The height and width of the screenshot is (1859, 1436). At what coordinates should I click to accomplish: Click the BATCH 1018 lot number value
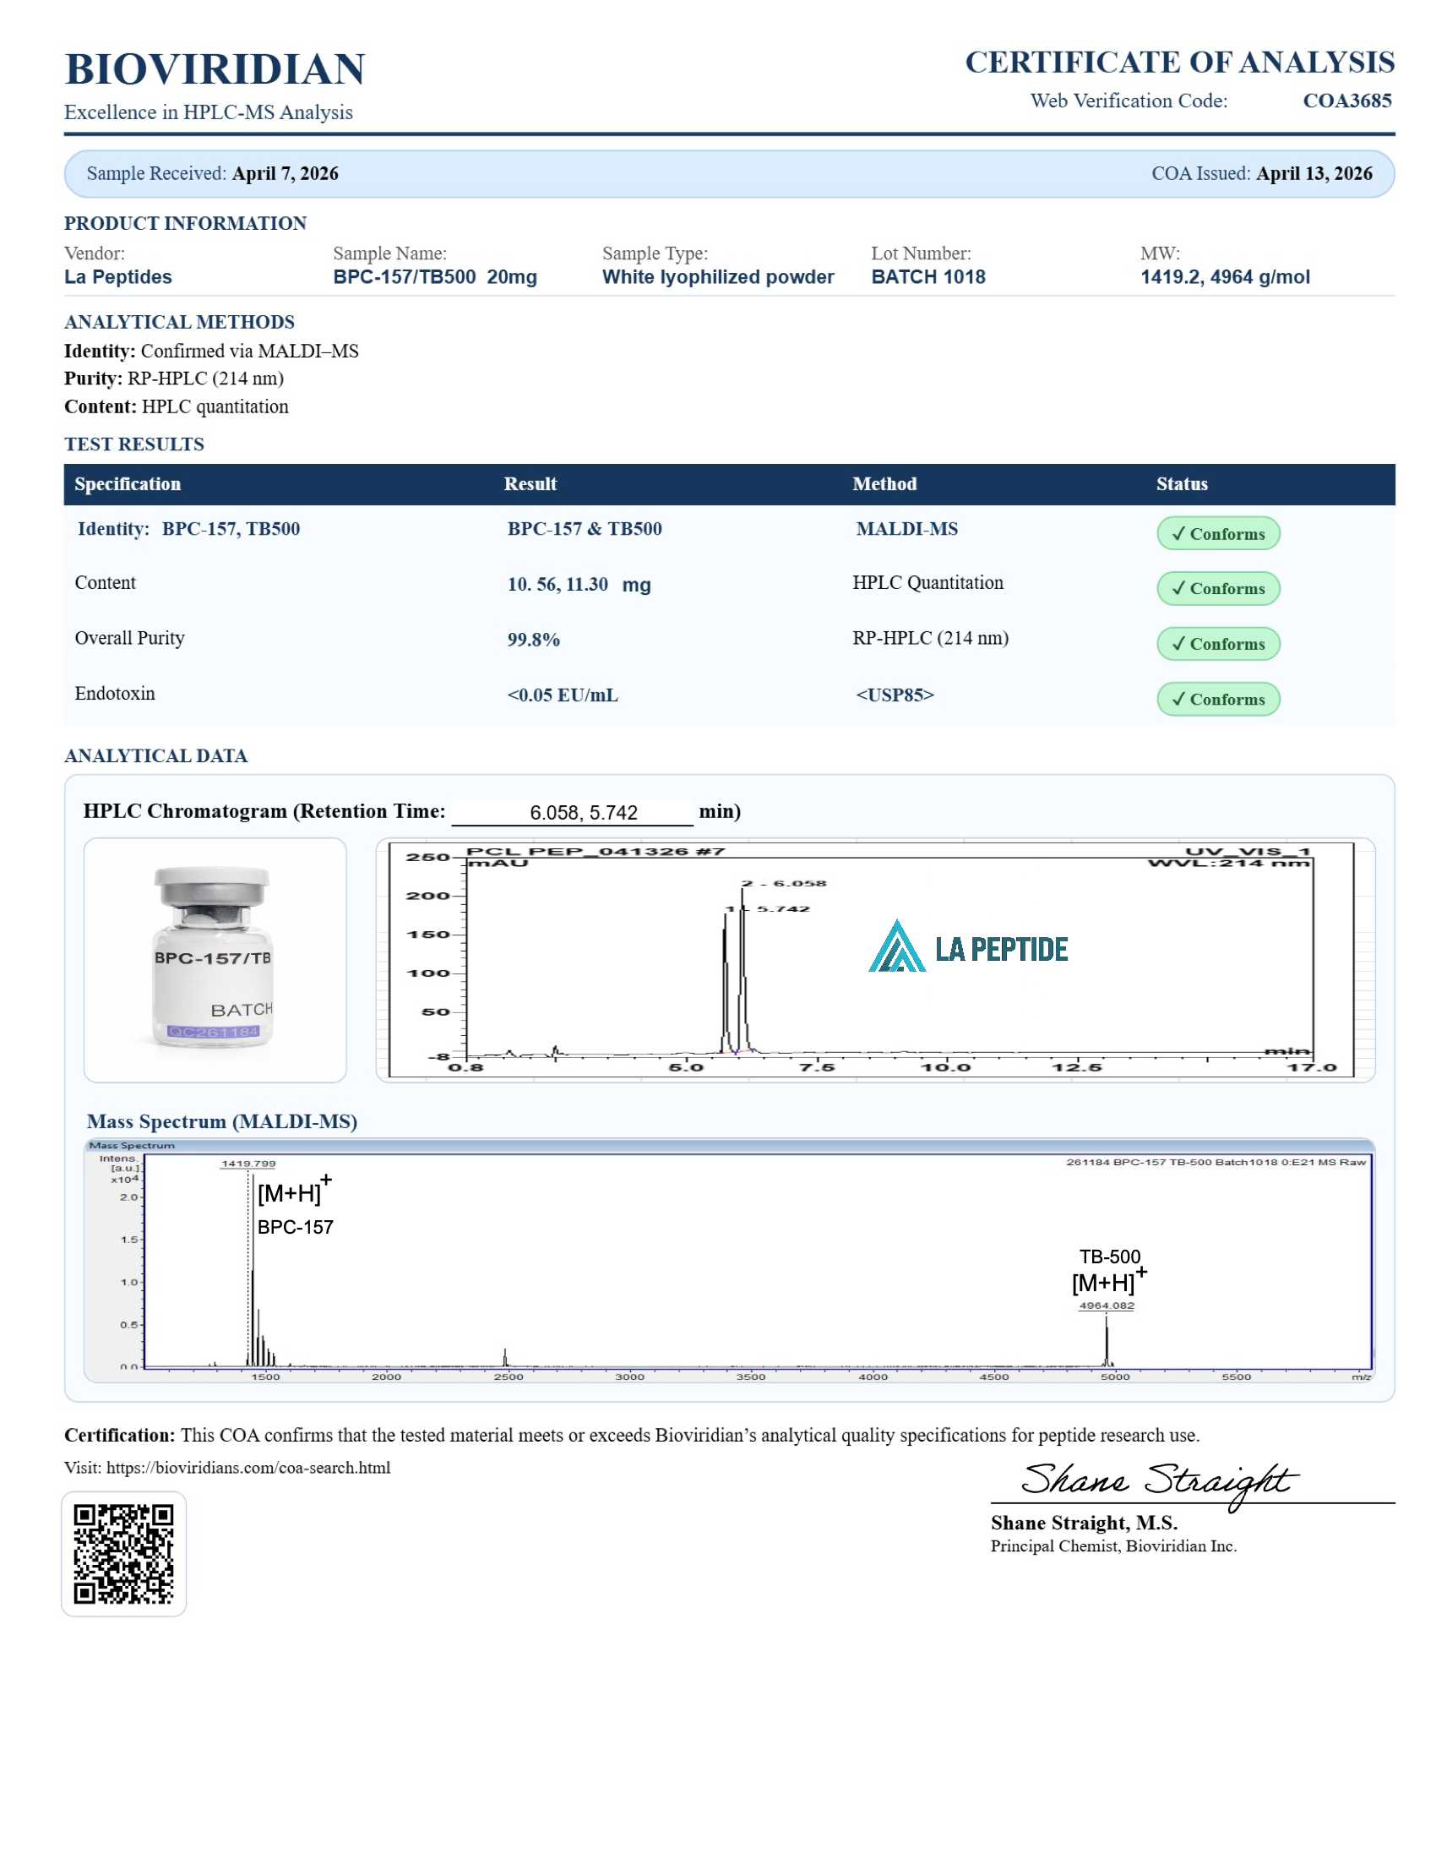(928, 276)
